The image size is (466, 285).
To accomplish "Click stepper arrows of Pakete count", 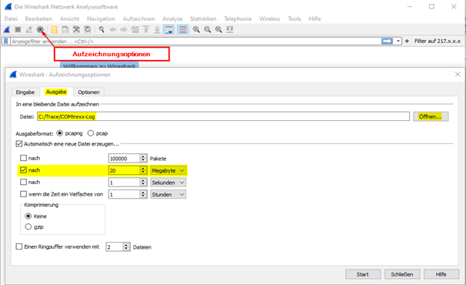I will [x=143, y=159].
